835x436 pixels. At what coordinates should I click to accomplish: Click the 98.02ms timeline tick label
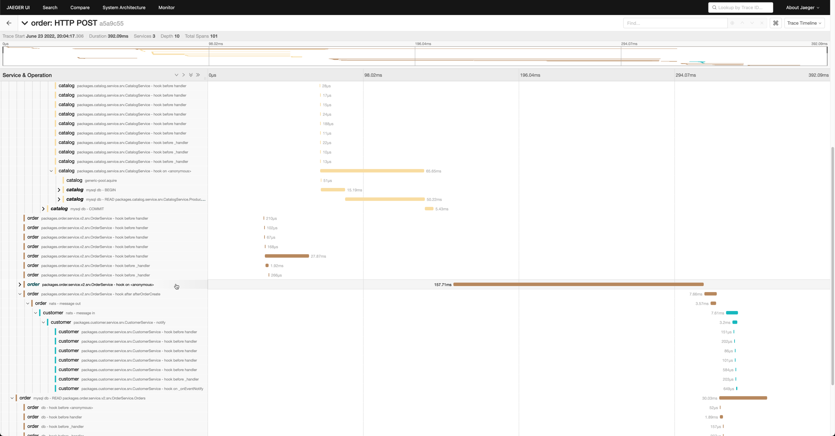pyautogui.click(x=373, y=75)
